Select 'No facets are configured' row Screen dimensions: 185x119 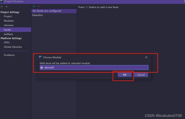pos(54,11)
